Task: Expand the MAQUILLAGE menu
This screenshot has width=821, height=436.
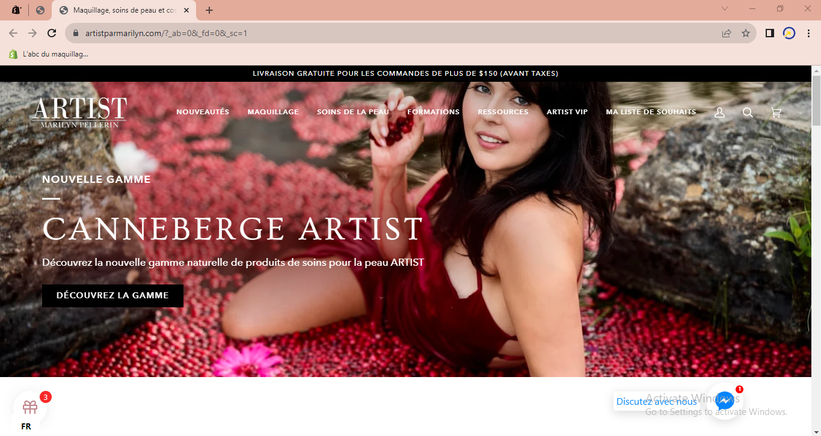Action: pyautogui.click(x=273, y=112)
